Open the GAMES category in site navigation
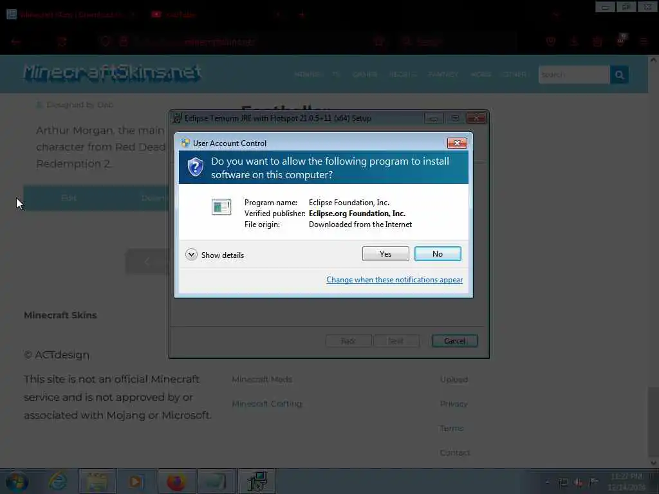This screenshot has width=659, height=494. [x=364, y=75]
